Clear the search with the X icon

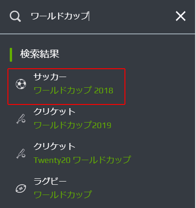pyautogui.click(x=181, y=16)
